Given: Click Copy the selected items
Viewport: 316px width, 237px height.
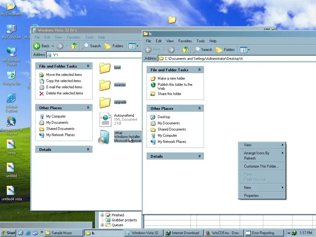Looking at the screenshot, I should tap(64, 81).
